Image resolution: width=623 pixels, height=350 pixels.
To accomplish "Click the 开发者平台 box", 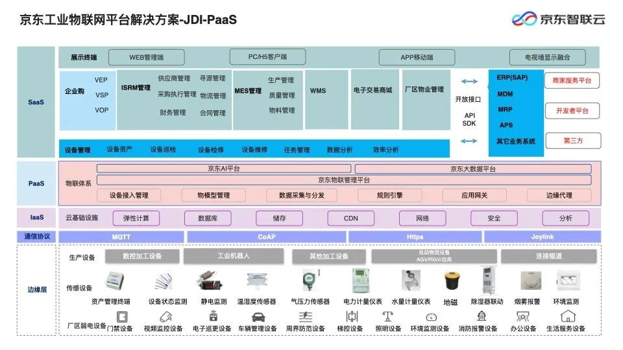I will coord(572,111).
